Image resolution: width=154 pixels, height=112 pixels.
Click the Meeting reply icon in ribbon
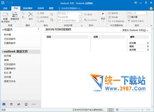52,14
